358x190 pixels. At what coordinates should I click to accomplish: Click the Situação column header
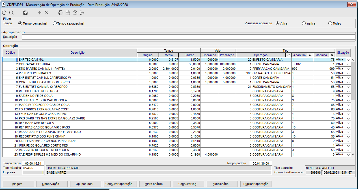click(x=343, y=53)
